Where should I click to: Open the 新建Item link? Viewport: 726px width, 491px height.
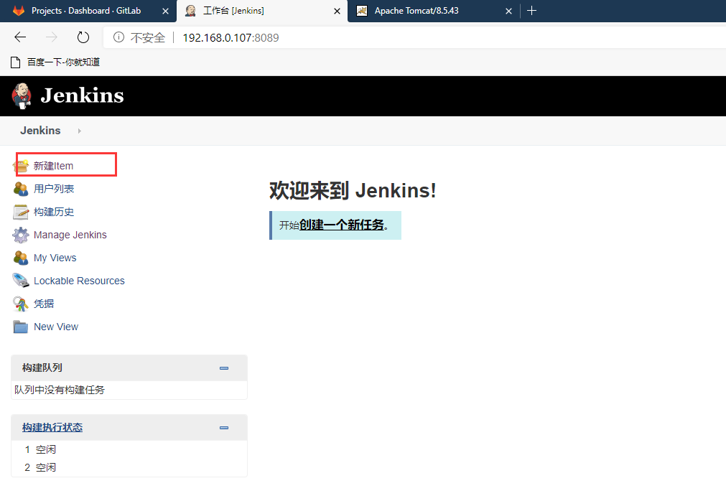tap(53, 166)
